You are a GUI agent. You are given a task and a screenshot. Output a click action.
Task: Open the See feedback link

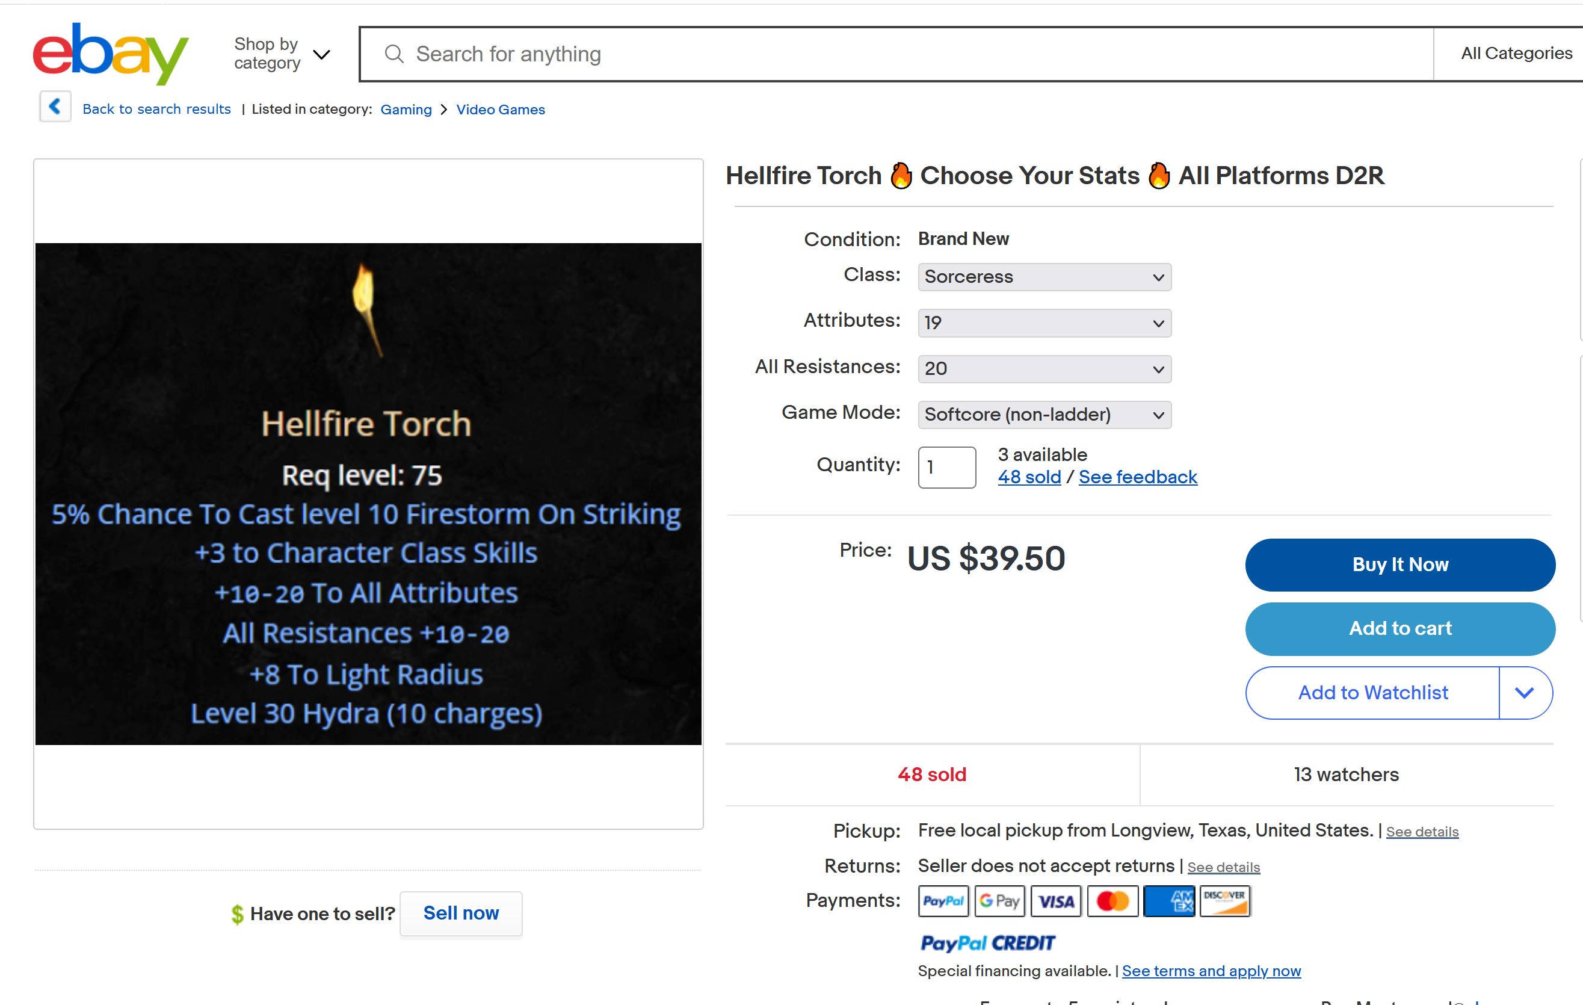(1137, 477)
